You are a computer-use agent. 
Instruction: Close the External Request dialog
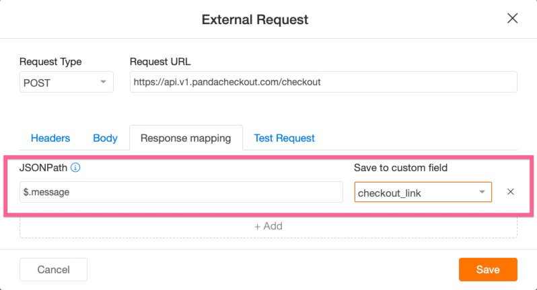(x=512, y=18)
